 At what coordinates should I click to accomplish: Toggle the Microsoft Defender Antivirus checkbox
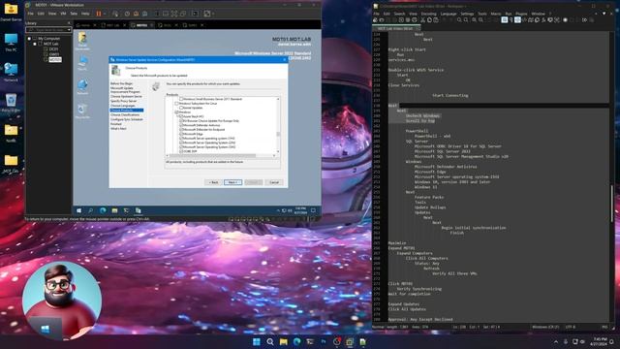[x=181, y=125]
